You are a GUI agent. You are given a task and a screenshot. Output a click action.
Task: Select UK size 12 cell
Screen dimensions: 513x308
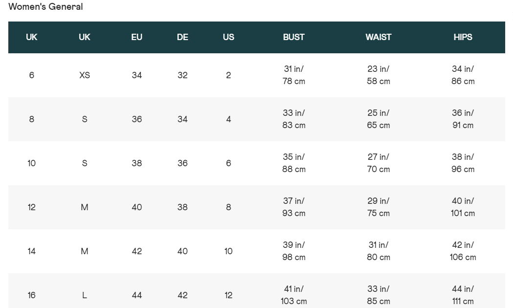31,207
